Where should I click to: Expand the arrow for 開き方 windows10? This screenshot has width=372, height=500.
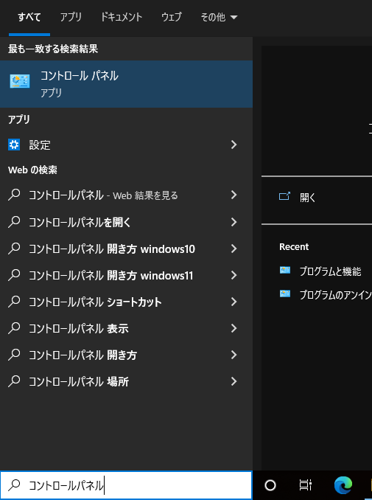pyautogui.click(x=234, y=249)
